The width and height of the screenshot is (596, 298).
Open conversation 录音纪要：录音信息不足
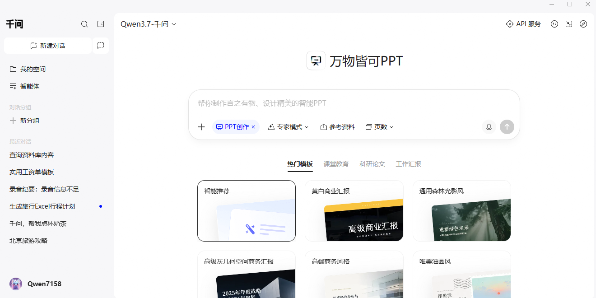[44, 189]
